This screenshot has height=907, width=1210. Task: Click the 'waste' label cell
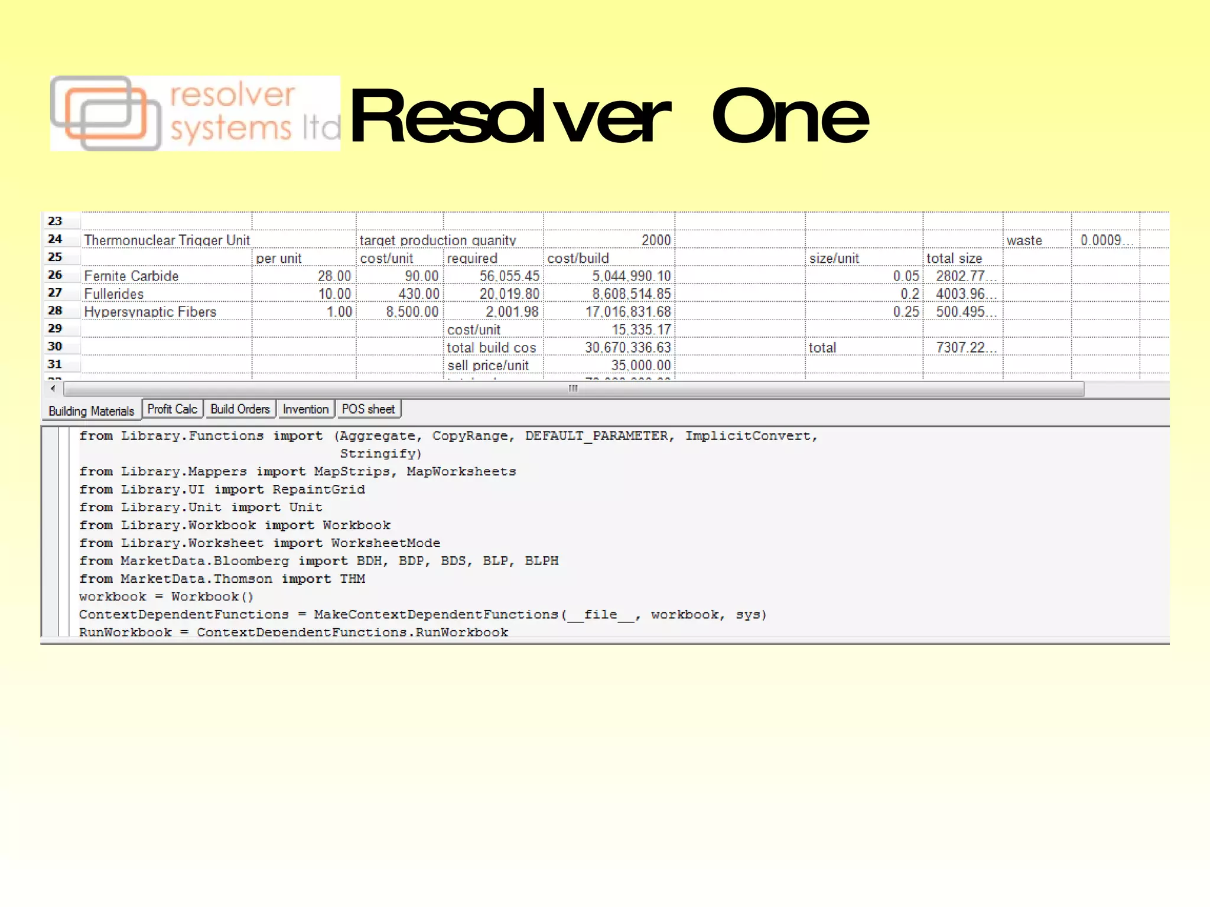[1037, 240]
